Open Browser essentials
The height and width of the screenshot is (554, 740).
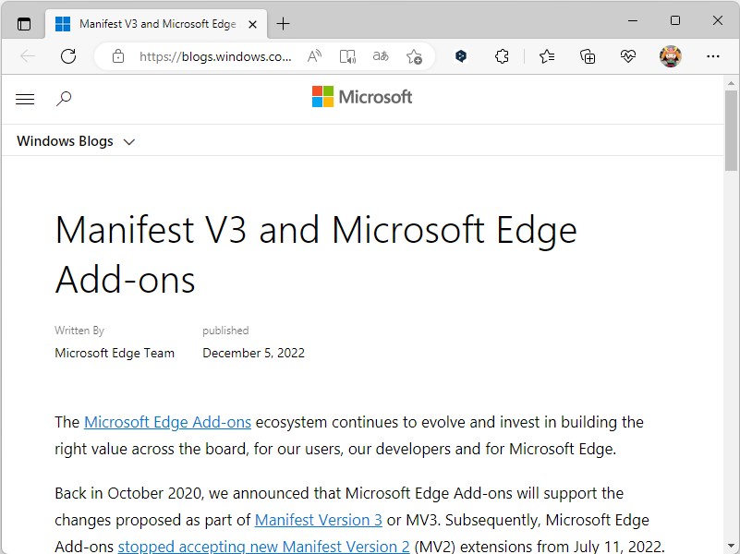627,56
